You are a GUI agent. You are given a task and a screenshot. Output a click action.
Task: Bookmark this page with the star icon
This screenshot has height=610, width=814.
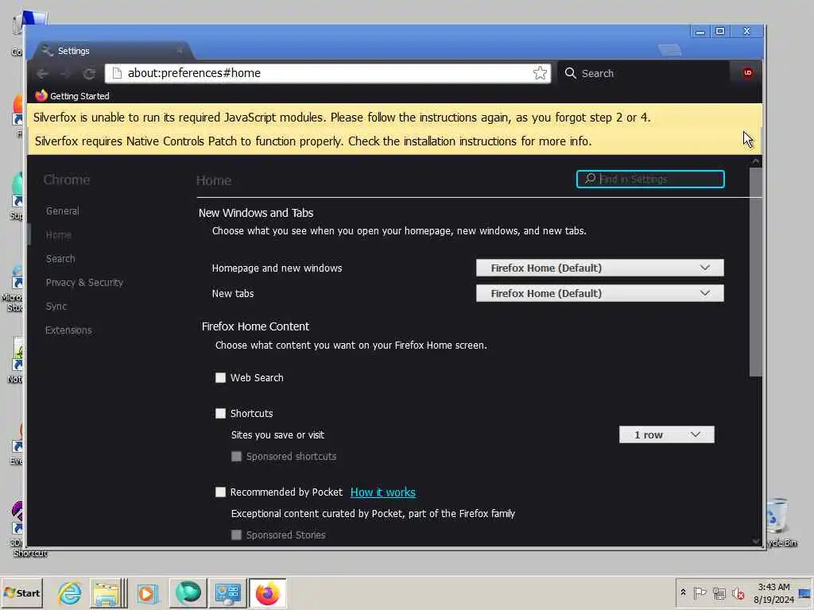click(540, 73)
